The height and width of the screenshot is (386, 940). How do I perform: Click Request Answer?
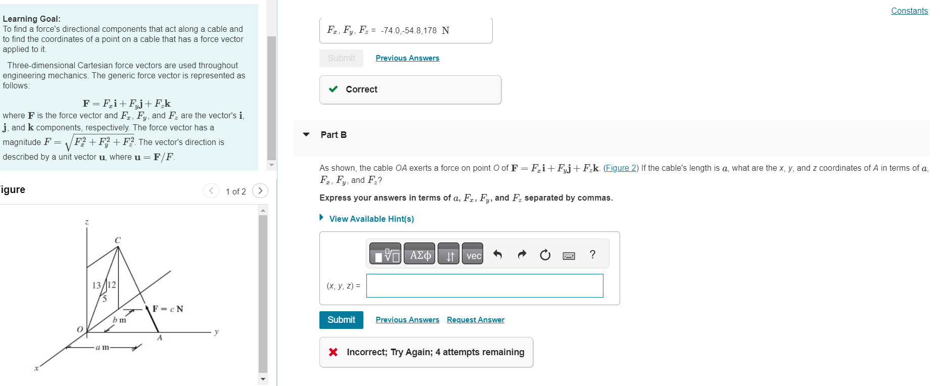click(x=475, y=319)
